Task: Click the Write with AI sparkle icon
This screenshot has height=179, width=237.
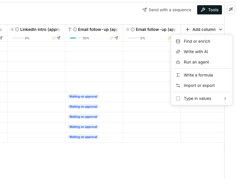Action: coord(178,52)
